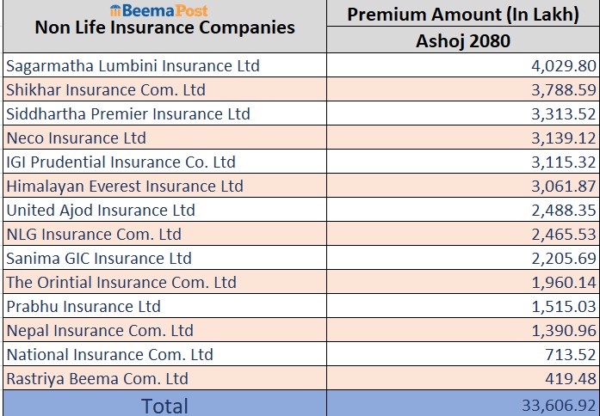Click the Ashoj 2080 column header
600x416 pixels.
(x=463, y=40)
